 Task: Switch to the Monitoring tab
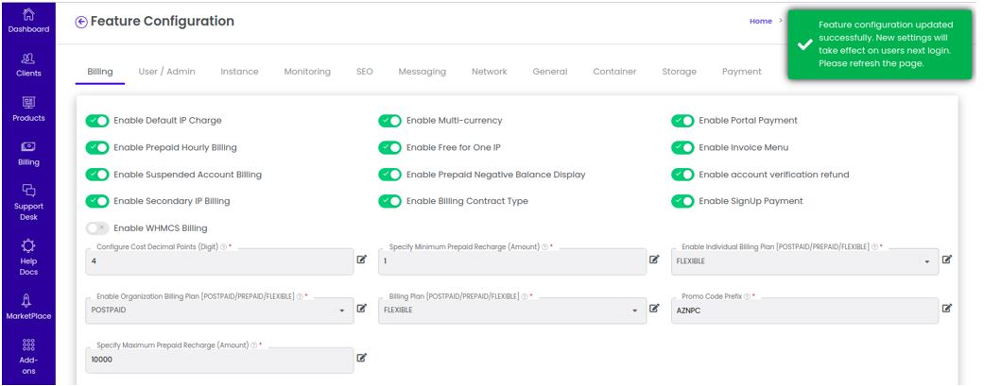point(307,72)
